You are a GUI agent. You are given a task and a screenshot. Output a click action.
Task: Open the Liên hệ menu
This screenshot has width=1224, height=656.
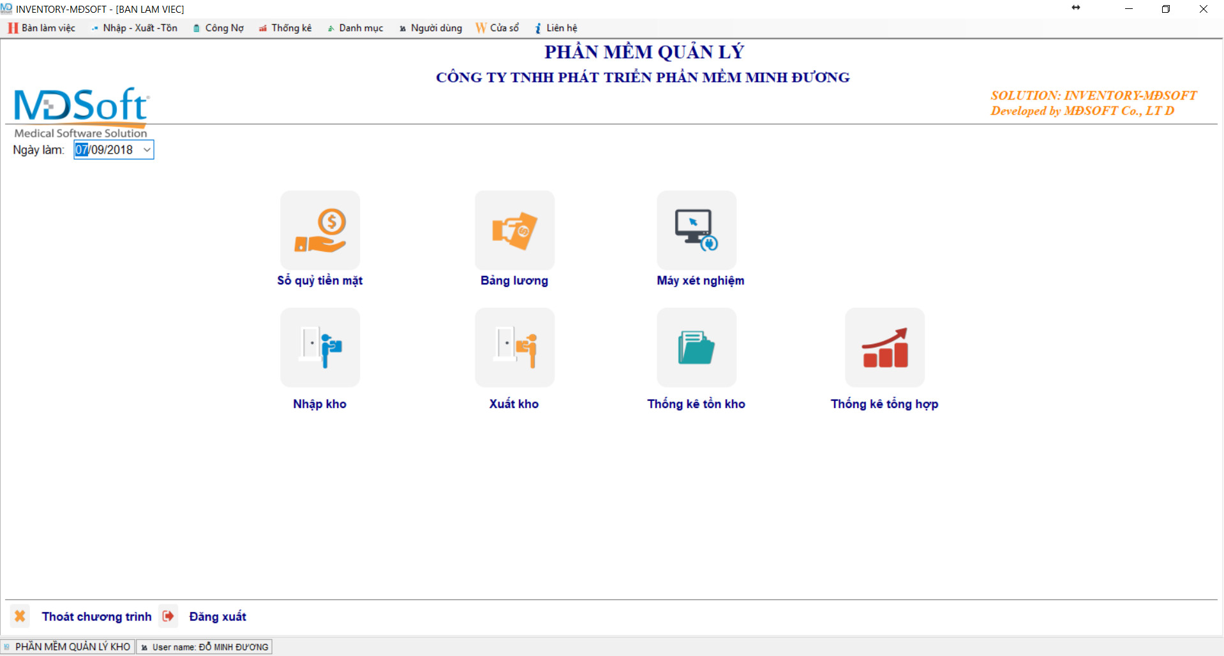(x=556, y=28)
